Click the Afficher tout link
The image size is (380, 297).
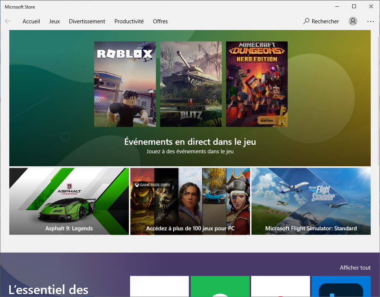355,268
